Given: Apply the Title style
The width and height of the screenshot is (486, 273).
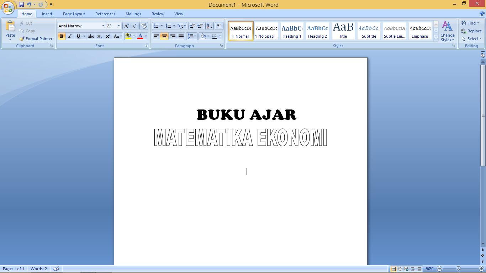Looking at the screenshot, I should (x=343, y=31).
